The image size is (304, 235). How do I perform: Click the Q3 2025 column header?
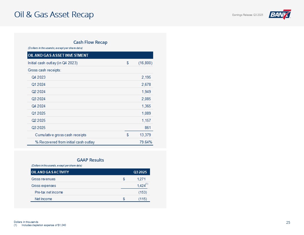[x=140, y=172]
